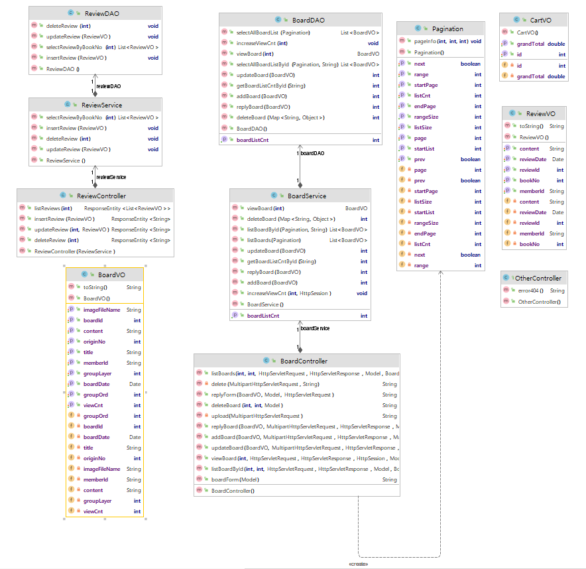586x569 pixels.
Task: Select the method icon beside deleteReview in ReviewDAO
Action: [34, 27]
